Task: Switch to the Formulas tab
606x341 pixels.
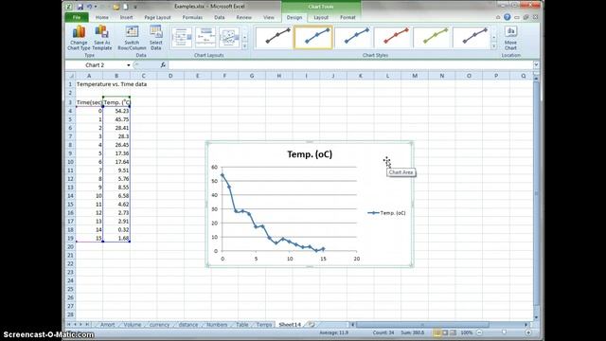Action: tap(192, 17)
